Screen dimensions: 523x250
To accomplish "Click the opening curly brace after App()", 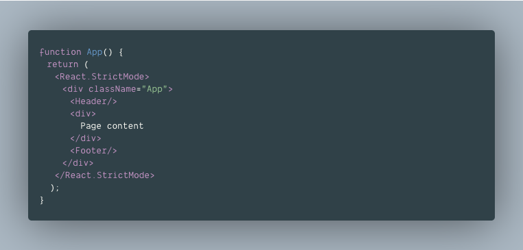I will coord(121,52).
